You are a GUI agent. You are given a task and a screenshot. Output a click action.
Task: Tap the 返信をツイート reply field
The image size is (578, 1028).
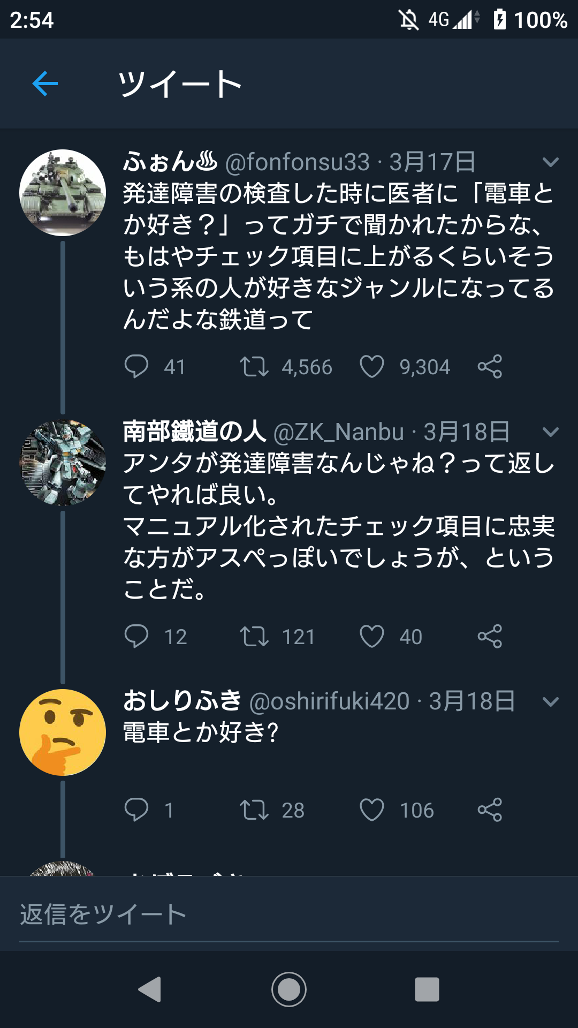(x=289, y=914)
